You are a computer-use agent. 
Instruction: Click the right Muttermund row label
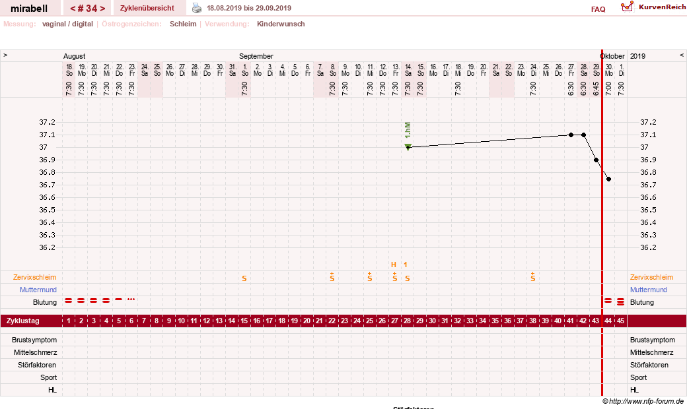click(649, 290)
